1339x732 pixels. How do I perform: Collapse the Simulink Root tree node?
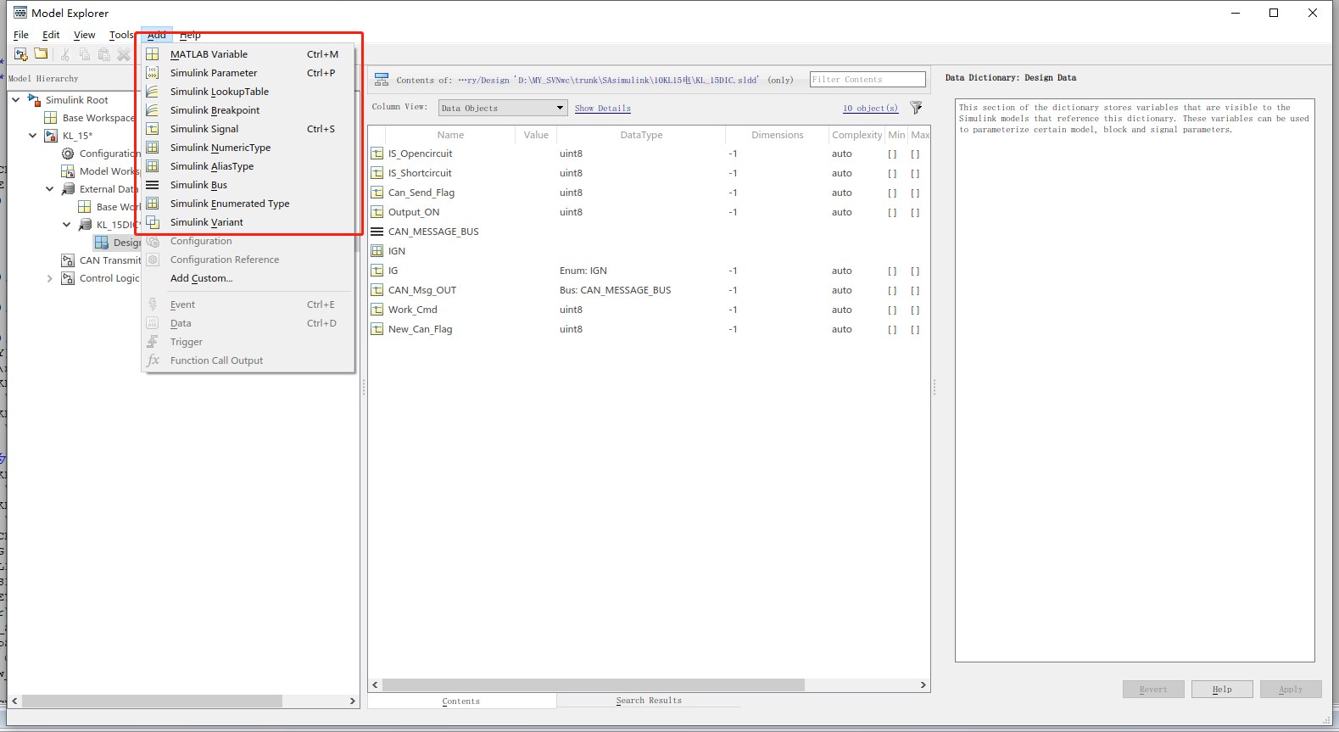point(16,100)
